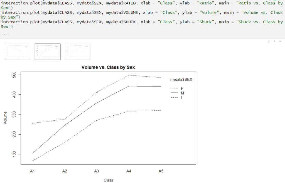This screenshot has height=183, width=285.
Task: Select the first plot thumbnail
Action: pyautogui.click(x=17, y=52)
